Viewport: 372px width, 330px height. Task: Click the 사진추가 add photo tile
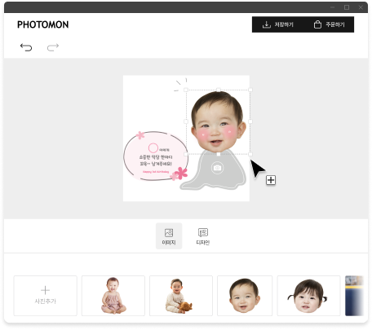click(46, 296)
